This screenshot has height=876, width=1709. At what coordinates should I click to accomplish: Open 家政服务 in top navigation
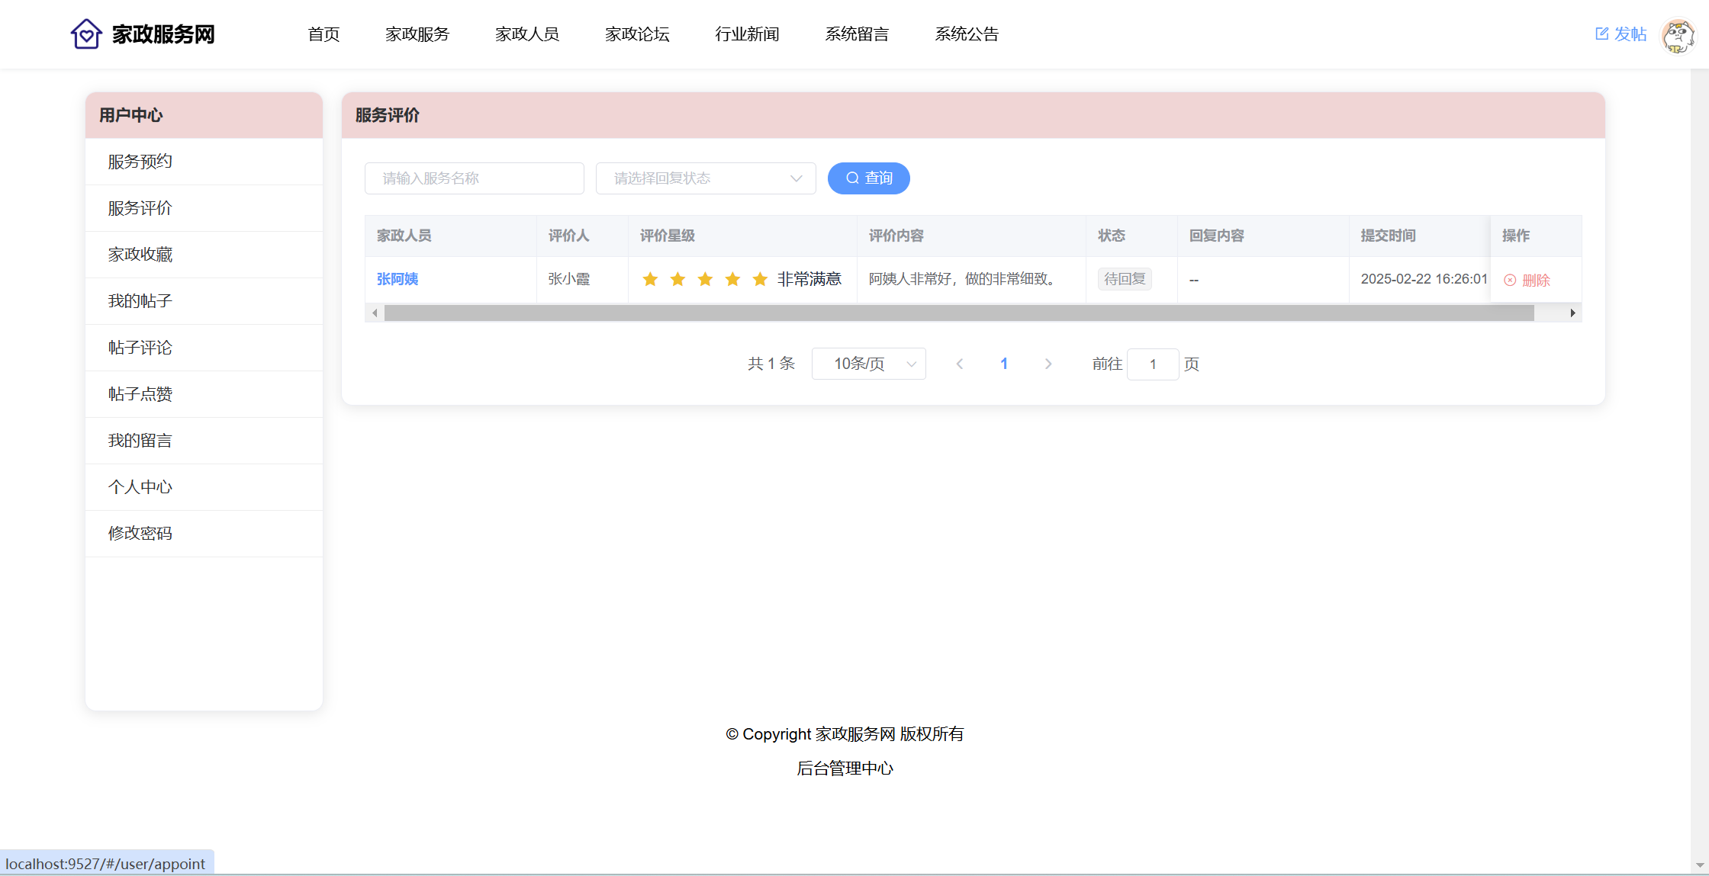(x=417, y=34)
